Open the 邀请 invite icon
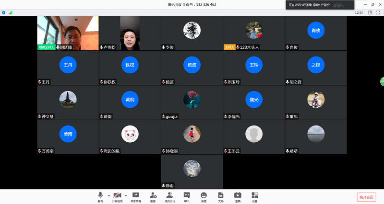The height and width of the screenshot is (204, 384). click(x=153, y=196)
